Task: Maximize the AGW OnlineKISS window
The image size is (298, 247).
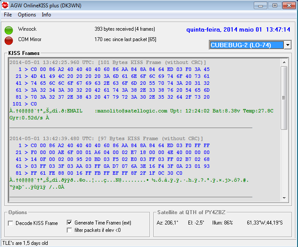Action: coord(274,5)
